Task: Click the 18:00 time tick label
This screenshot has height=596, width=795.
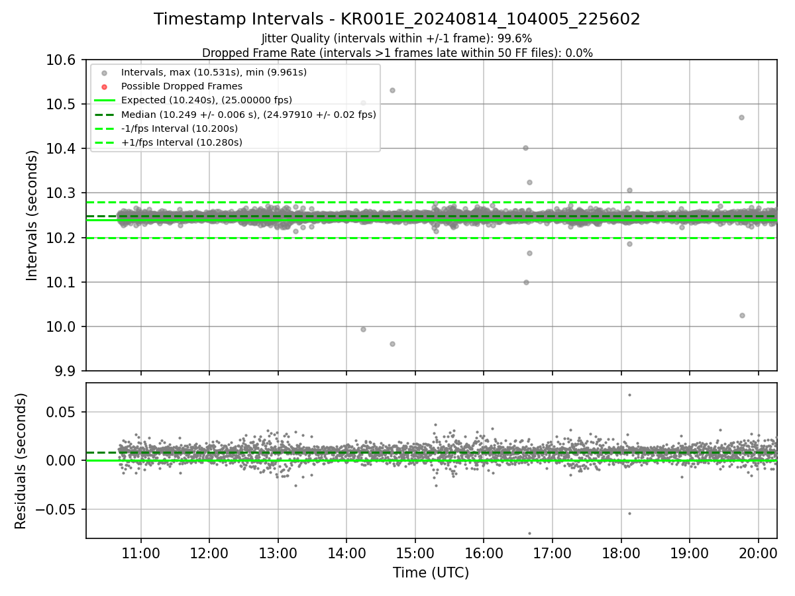Action: 621,553
